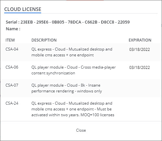Click QL express Mutualized desktop description for CSA-04
The height and width of the screenshot is (141, 162).
tap(72, 52)
